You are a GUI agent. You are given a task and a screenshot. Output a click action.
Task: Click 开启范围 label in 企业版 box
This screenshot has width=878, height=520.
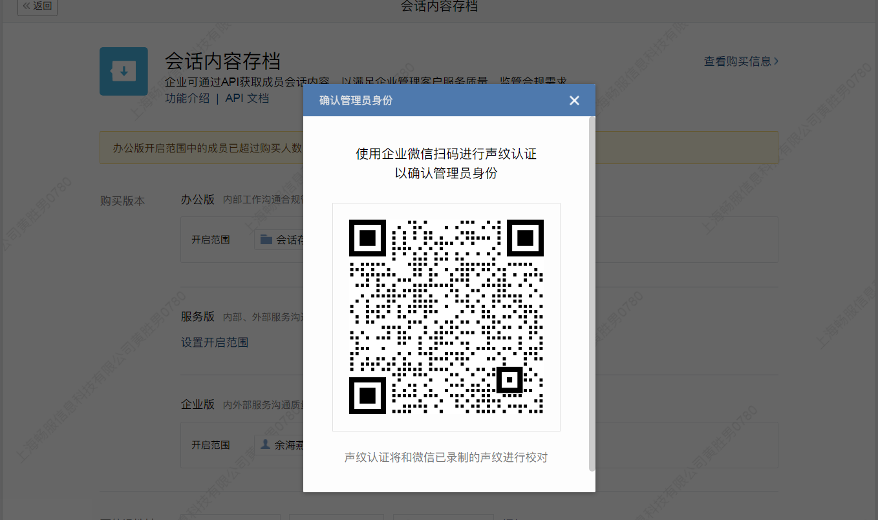[x=211, y=445]
